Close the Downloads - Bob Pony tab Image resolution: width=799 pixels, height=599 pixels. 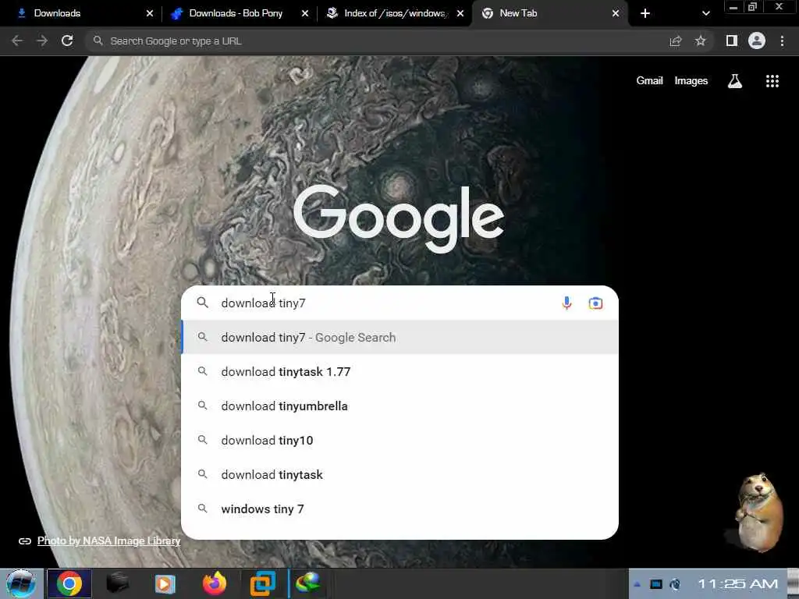coord(305,13)
